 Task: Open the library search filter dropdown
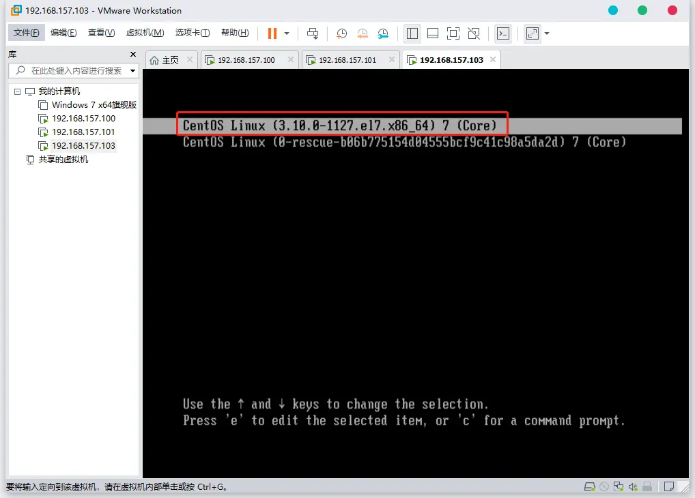pyautogui.click(x=132, y=71)
